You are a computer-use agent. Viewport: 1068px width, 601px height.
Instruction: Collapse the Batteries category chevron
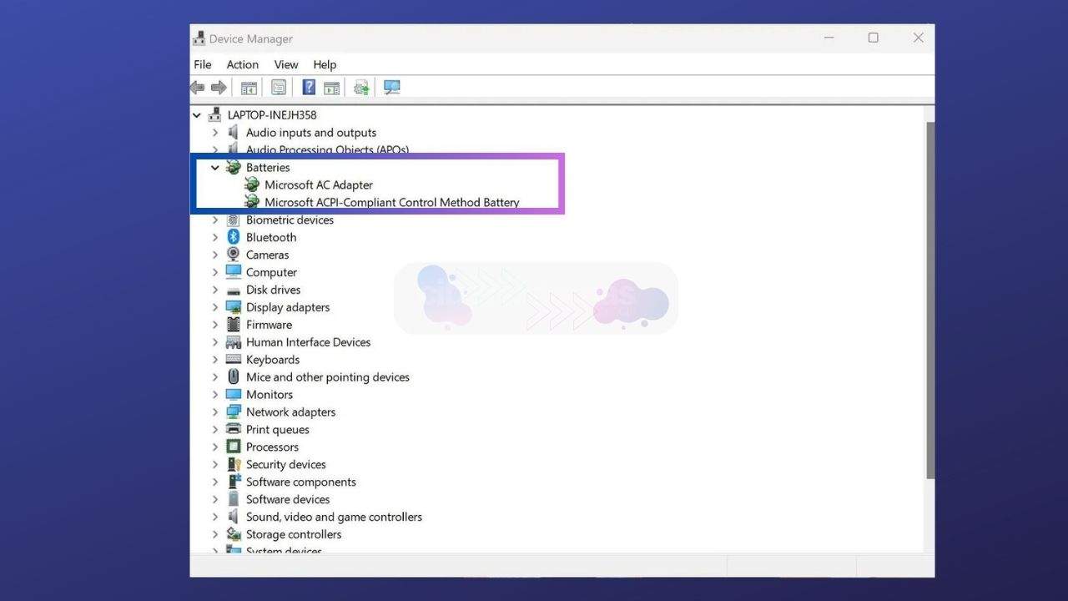click(214, 168)
